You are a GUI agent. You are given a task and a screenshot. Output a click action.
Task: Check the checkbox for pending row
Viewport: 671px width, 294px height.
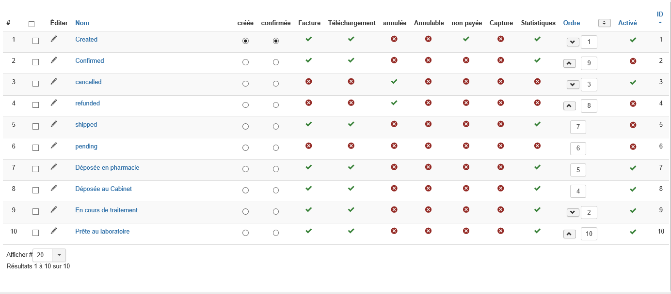tap(35, 147)
